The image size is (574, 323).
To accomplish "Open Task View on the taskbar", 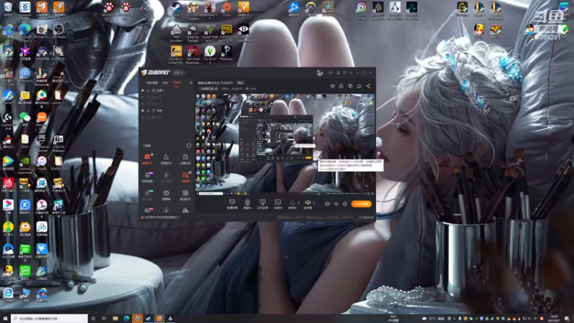I will click(x=104, y=319).
